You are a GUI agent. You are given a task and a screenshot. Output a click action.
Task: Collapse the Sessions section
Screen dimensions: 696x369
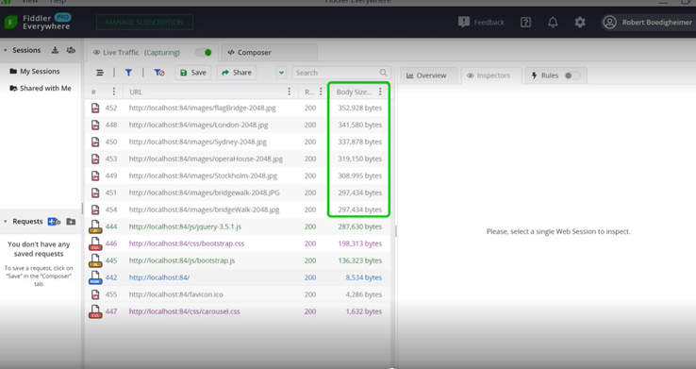[x=6, y=50]
